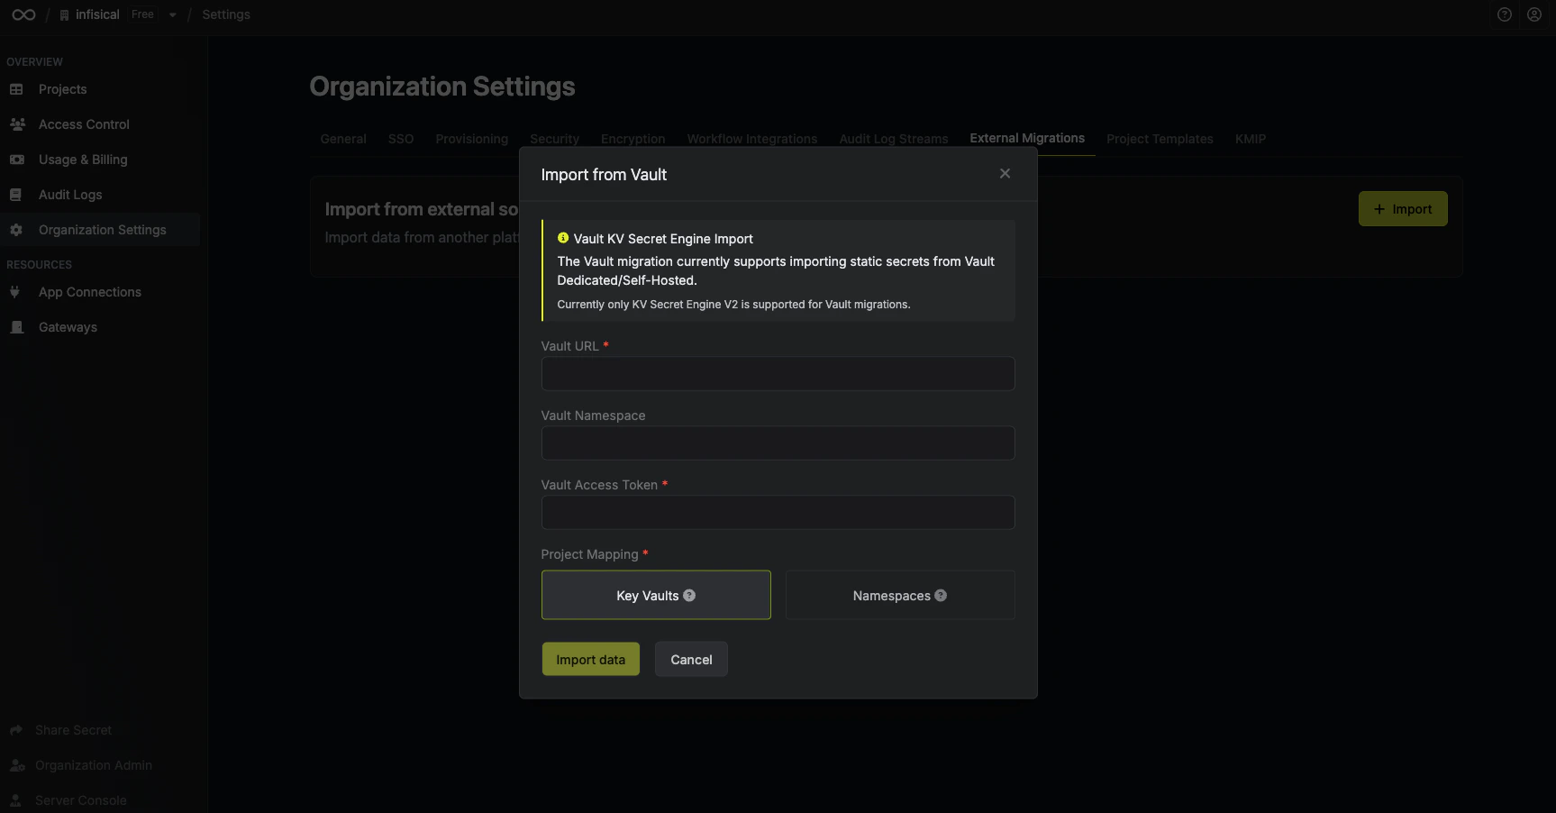This screenshot has width=1556, height=813.
Task: Open Projects in the sidebar
Action: point(63,89)
